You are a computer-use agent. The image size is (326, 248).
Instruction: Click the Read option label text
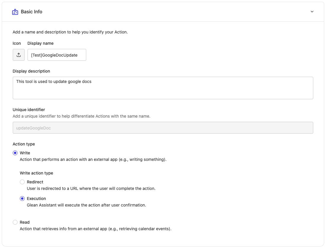coord(25,222)
